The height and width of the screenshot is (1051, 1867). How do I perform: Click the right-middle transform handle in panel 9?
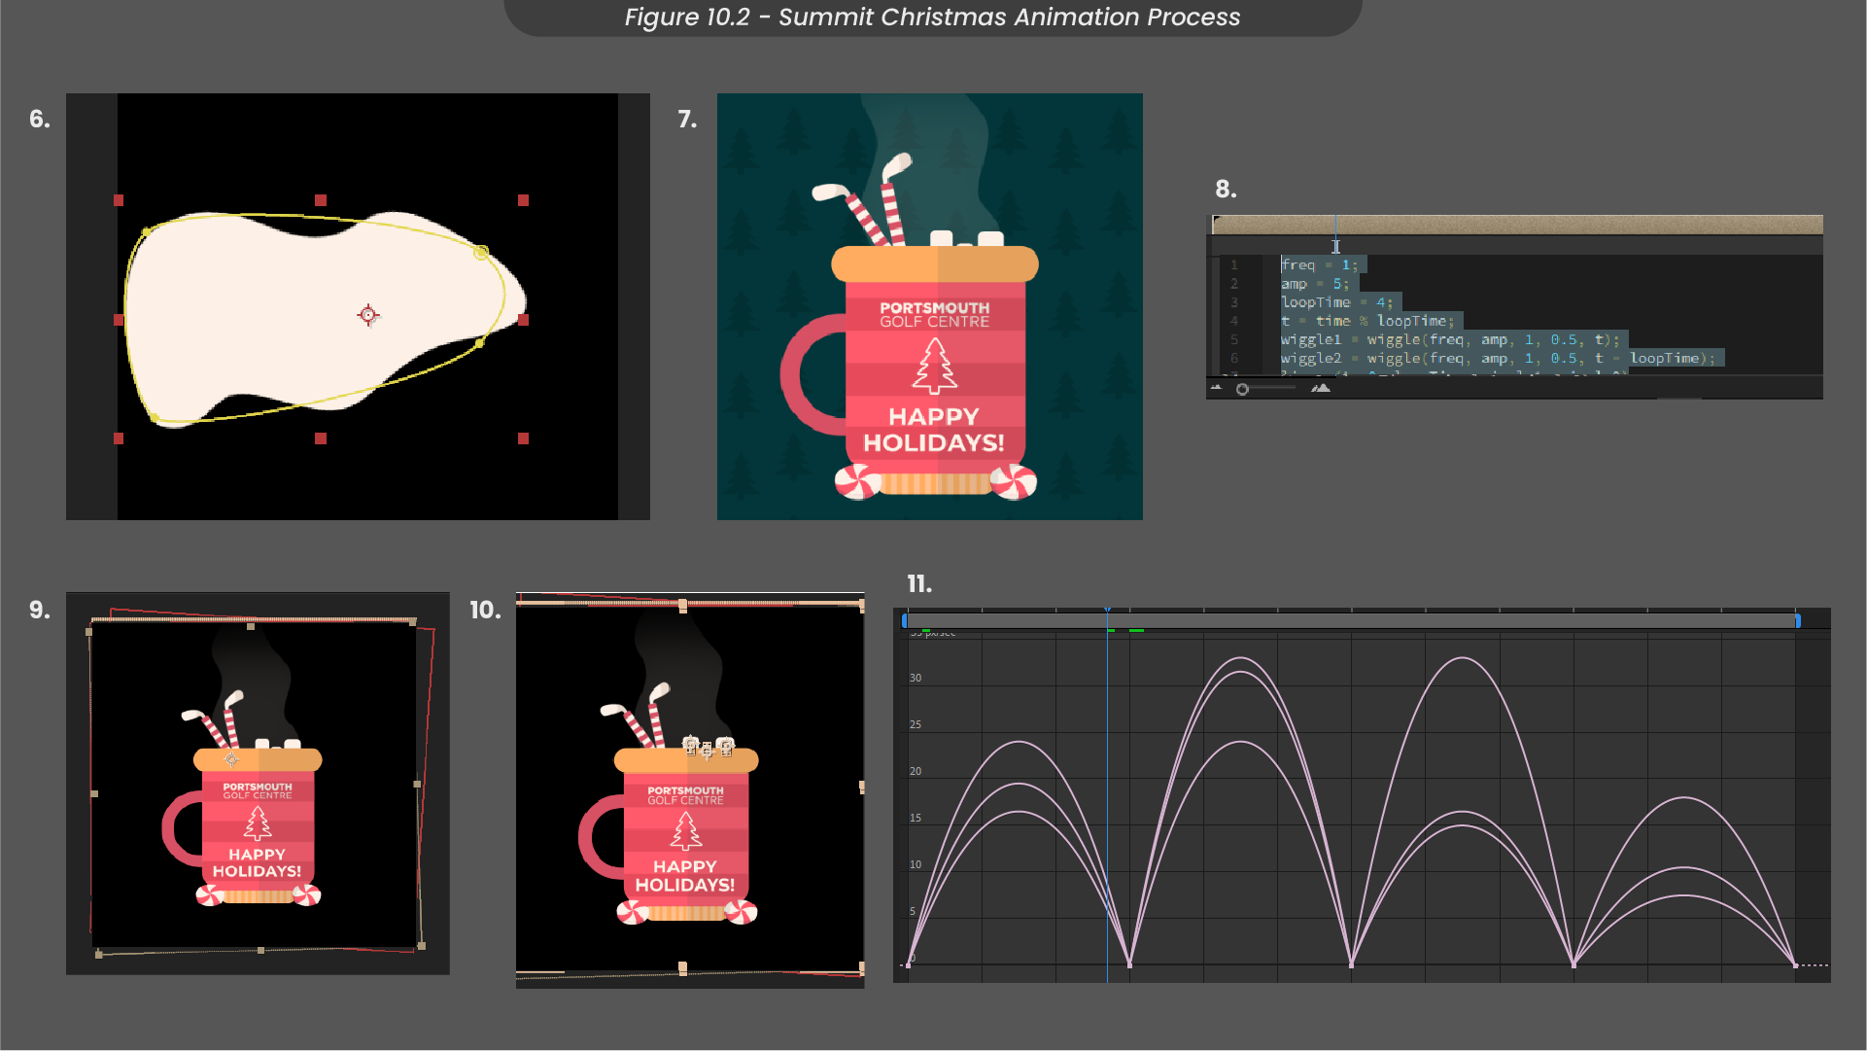click(417, 784)
